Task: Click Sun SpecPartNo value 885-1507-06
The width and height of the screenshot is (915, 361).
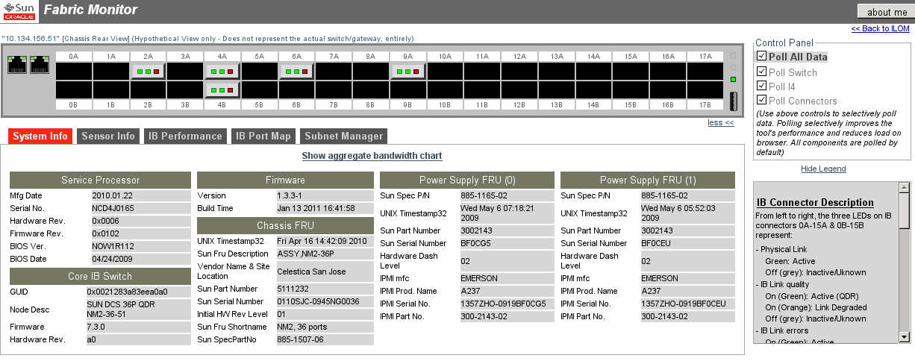Action: 324,339
